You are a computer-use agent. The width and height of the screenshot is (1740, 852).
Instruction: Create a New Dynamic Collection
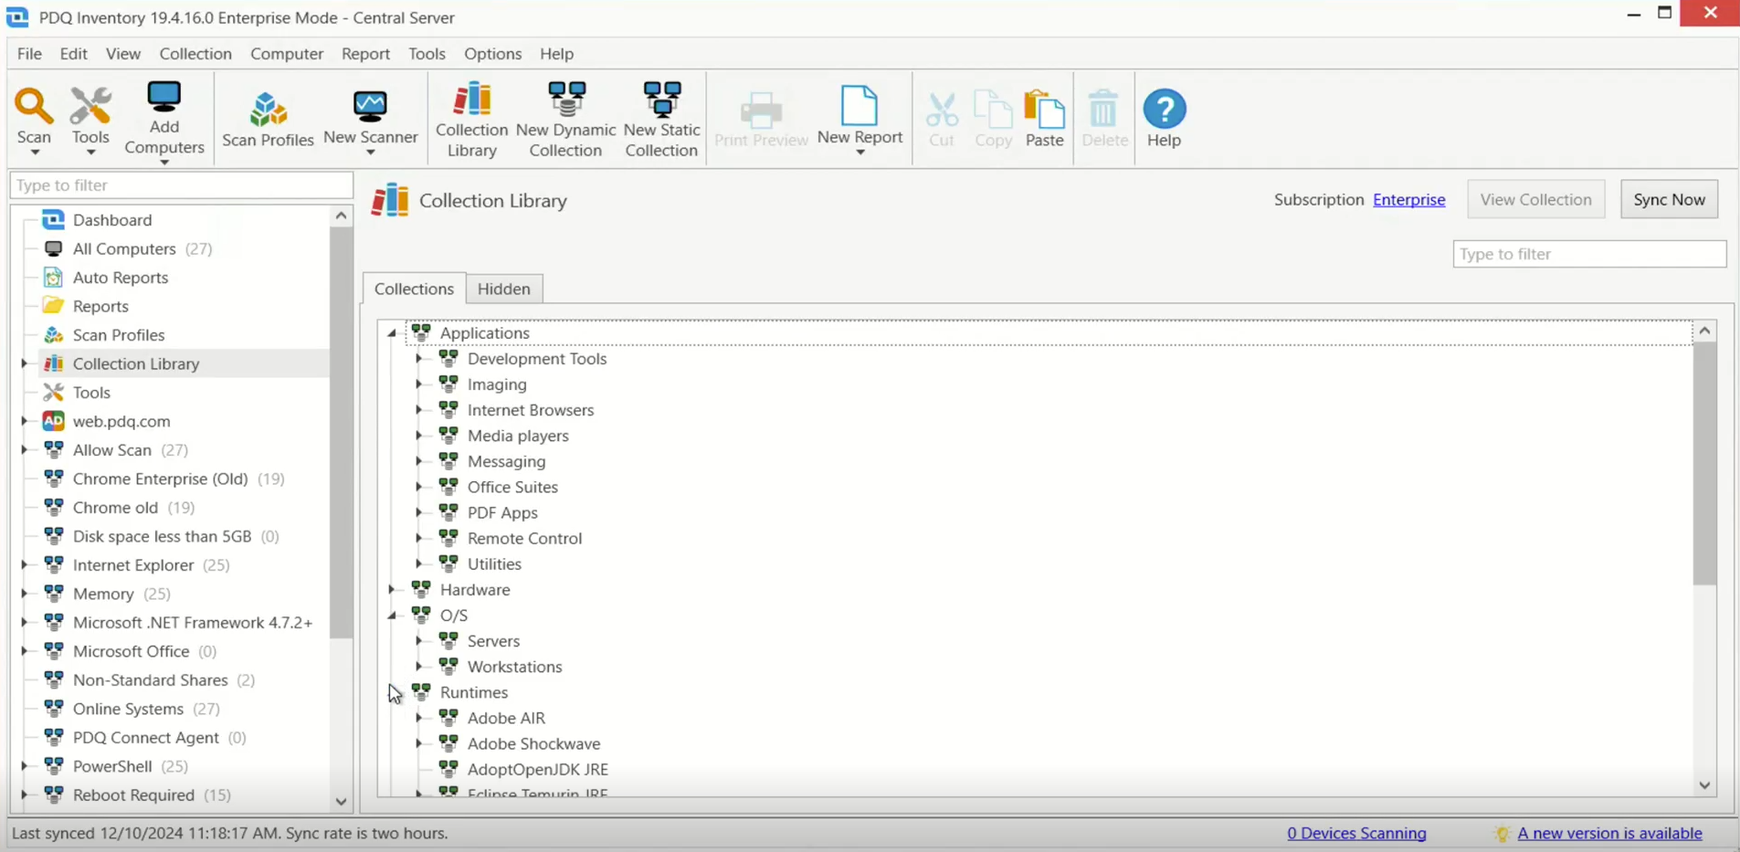(x=565, y=120)
